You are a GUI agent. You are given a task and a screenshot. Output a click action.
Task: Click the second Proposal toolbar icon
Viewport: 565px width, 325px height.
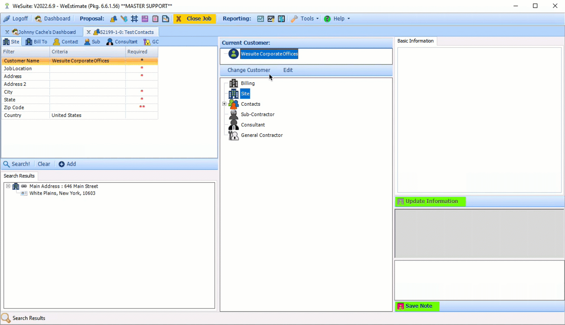click(124, 19)
